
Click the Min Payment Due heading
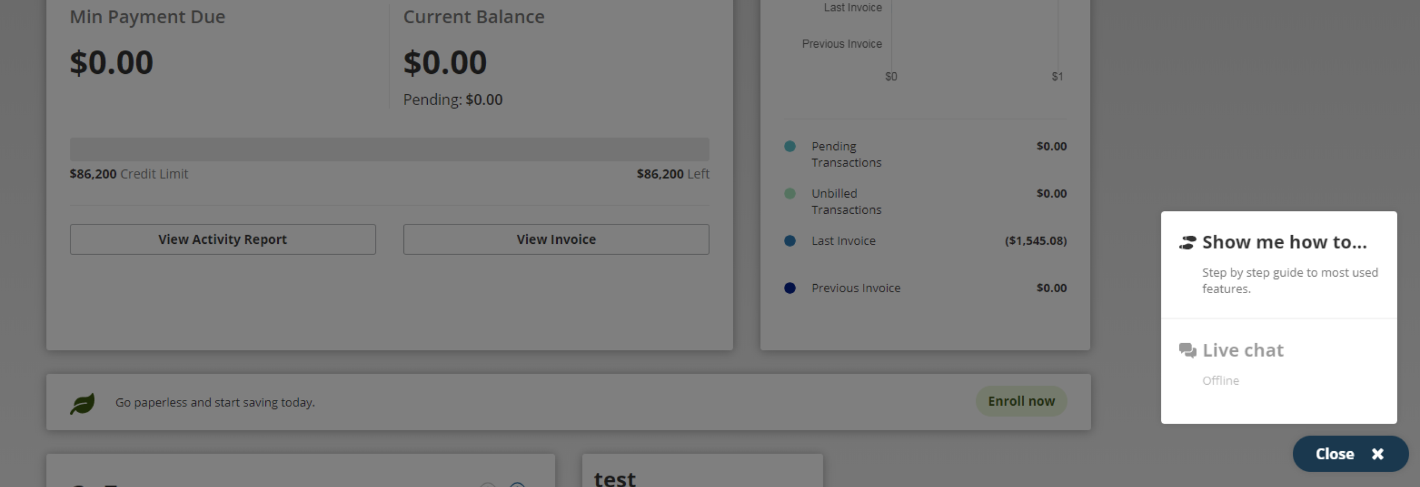[148, 17]
